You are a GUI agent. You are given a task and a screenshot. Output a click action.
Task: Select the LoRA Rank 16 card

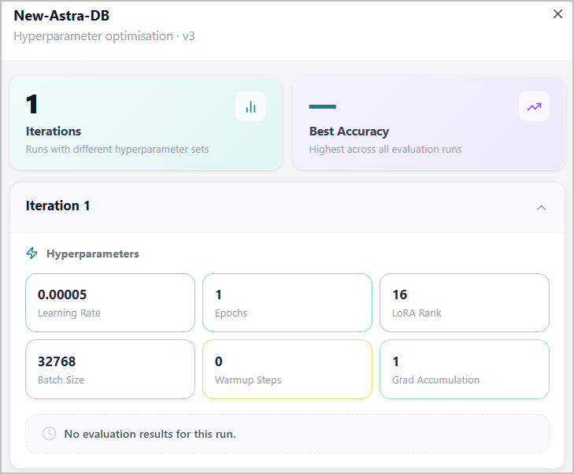coord(465,302)
